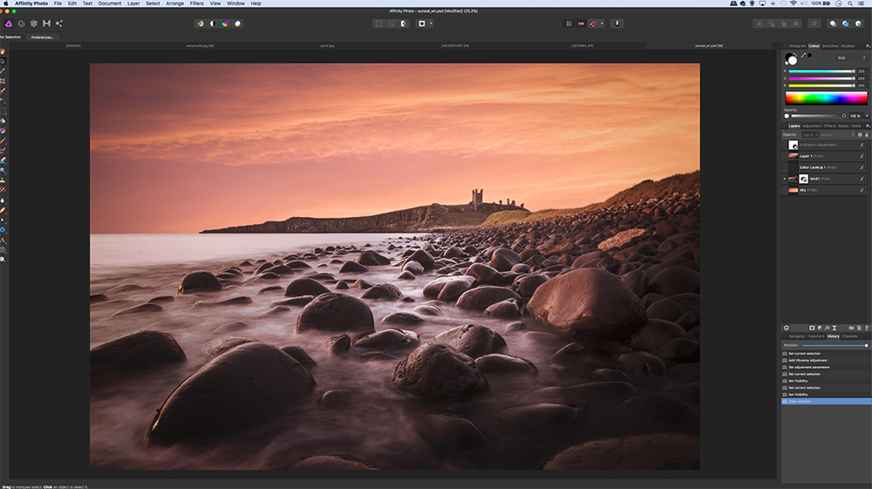Toggle visibility of the sky layer

click(x=862, y=190)
